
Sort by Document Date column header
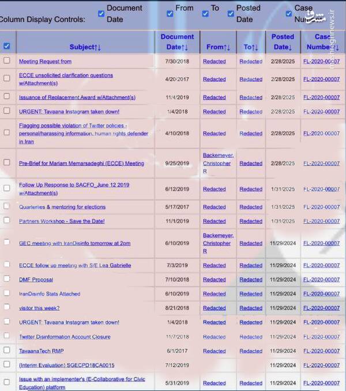(x=177, y=42)
